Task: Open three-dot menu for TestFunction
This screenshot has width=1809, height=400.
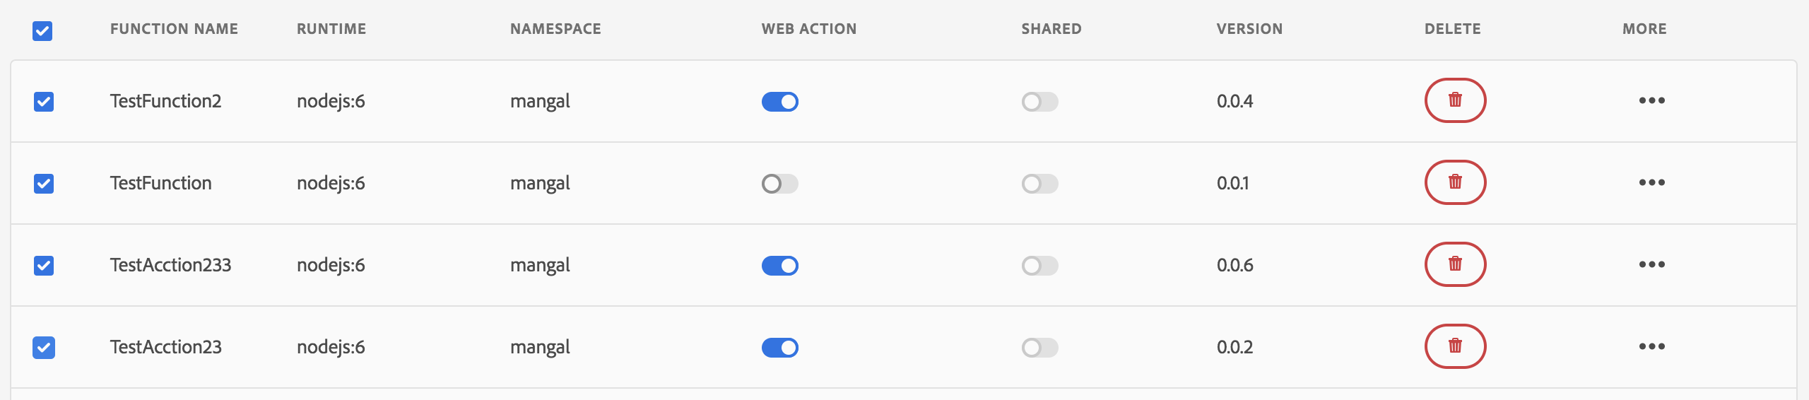Action: point(1652,182)
